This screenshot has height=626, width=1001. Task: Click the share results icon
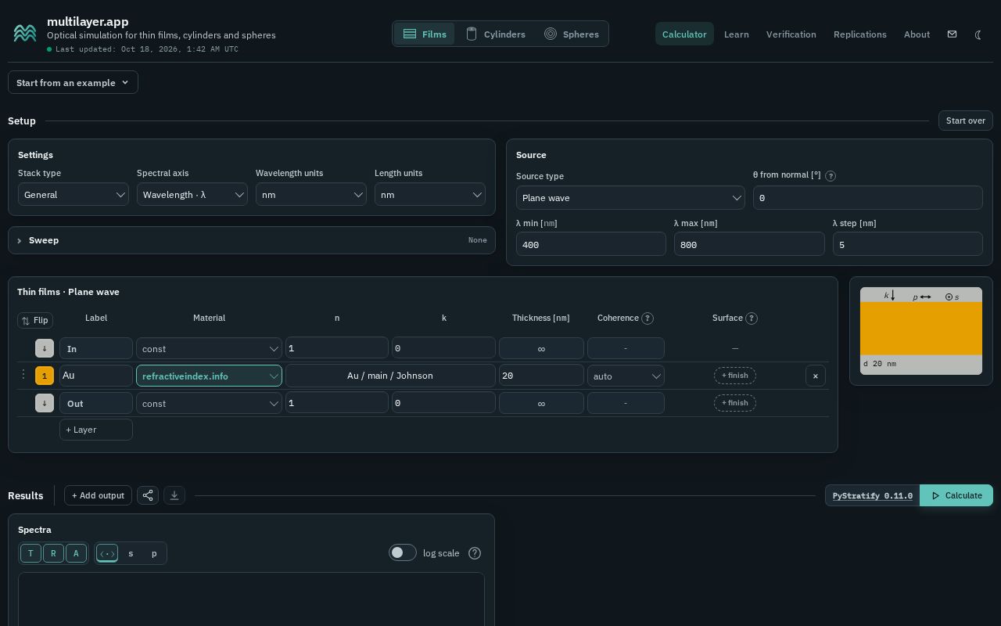(x=148, y=495)
